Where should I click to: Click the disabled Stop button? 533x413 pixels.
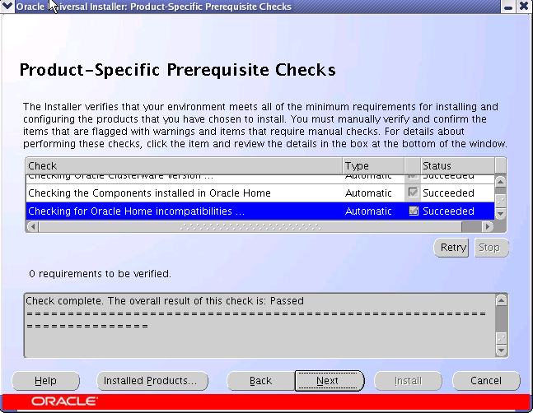492,248
